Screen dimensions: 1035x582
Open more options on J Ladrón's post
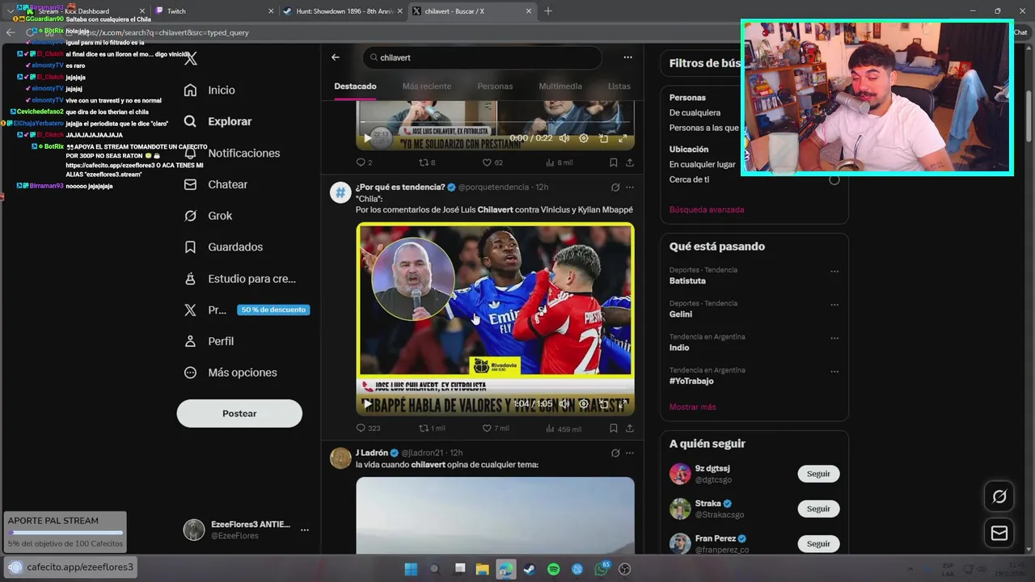(x=630, y=453)
